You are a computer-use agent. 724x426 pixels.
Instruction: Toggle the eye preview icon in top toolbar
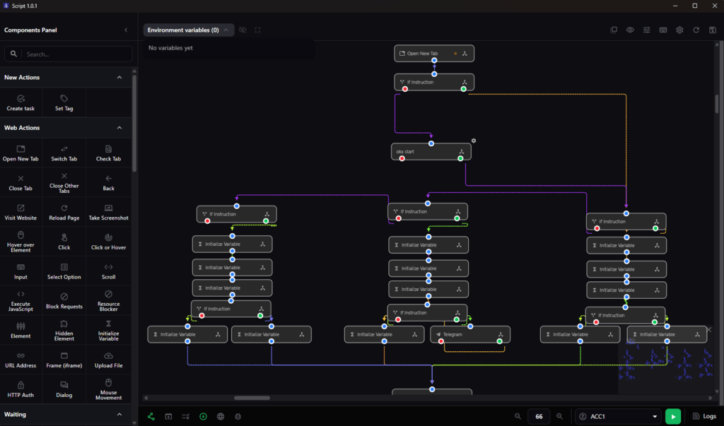tap(630, 30)
